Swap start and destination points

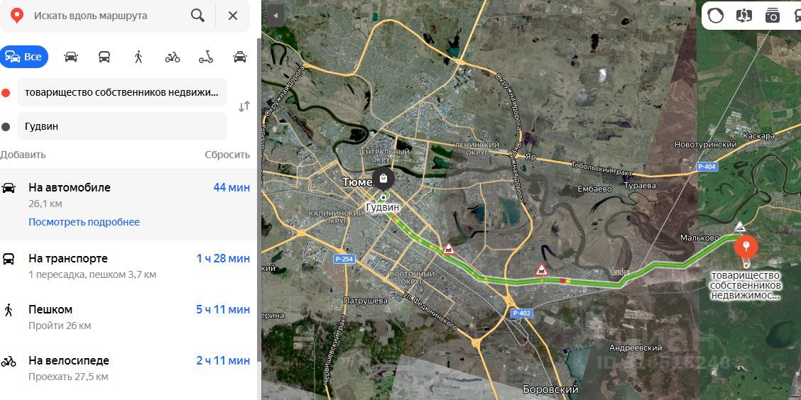tap(244, 106)
